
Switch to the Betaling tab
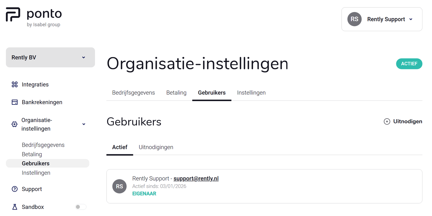pyautogui.click(x=176, y=93)
